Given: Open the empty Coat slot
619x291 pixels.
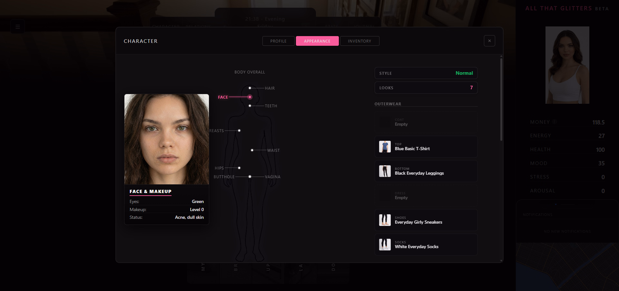Looking at the screenshot, I should tap(426, 122).
